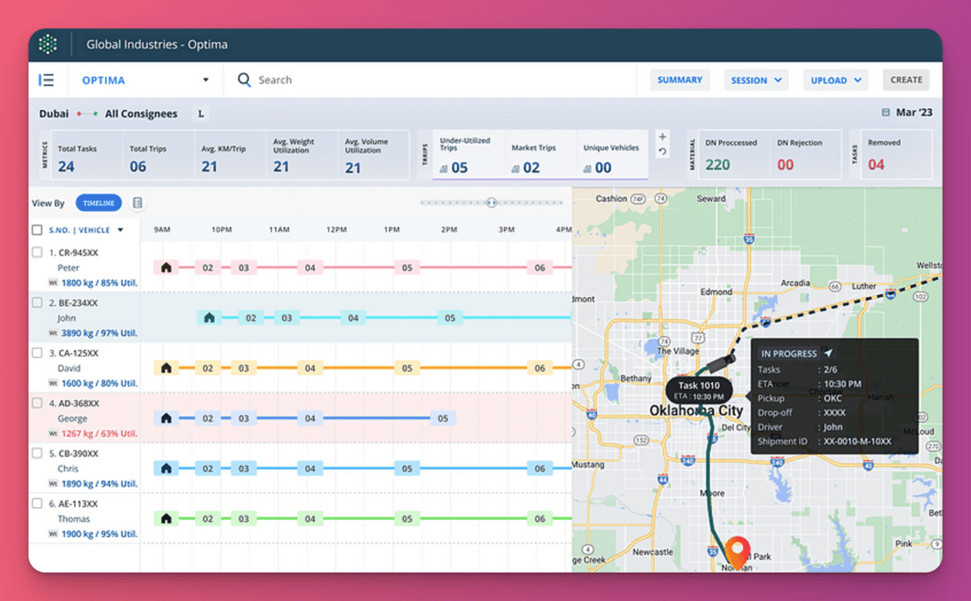Check the box for vehicle AD-368XX
The height and width of the screenshot is (601, 971).
point(37,403)
